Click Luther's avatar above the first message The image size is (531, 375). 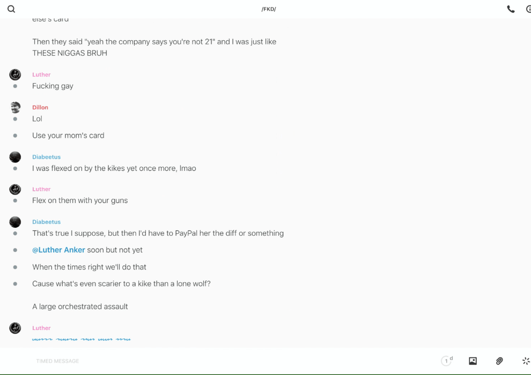tap(15, 75)
